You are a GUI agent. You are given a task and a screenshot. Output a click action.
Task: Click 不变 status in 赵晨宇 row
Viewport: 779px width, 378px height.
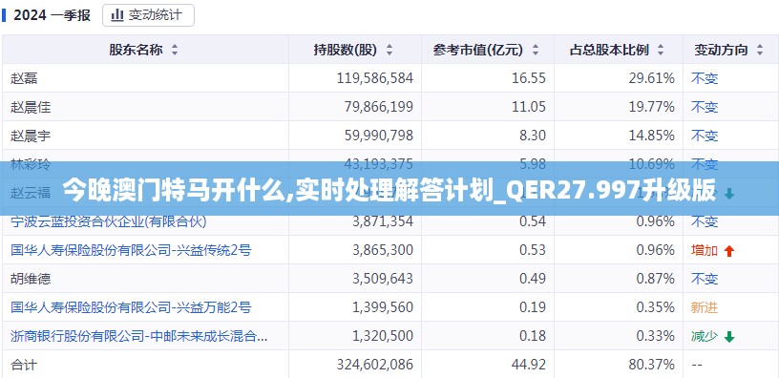click(x=704, y=136)
